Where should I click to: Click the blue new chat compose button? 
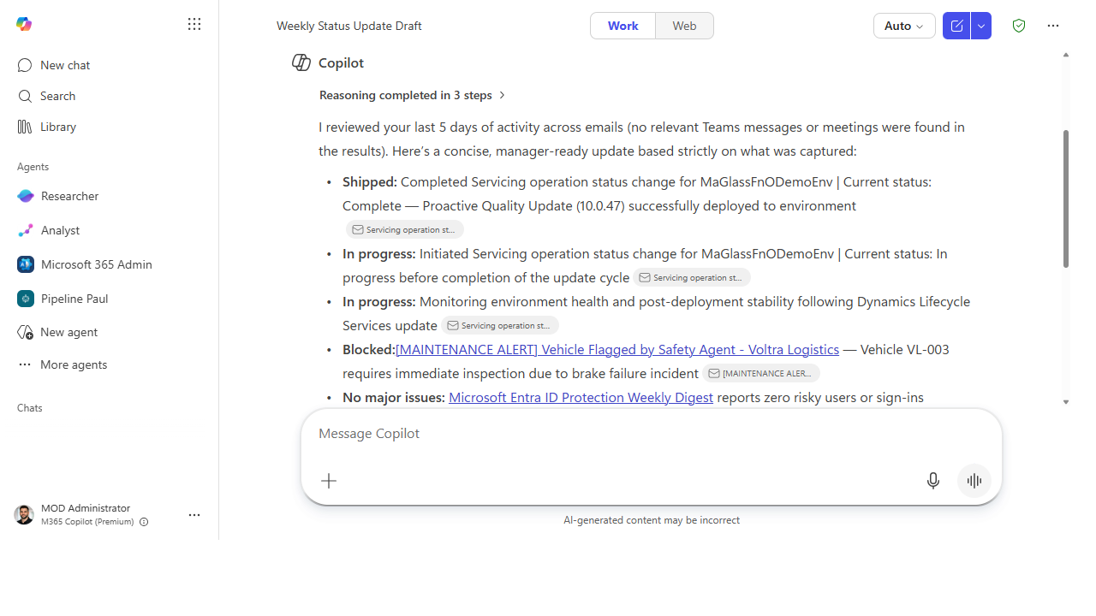[x=956, y=26]
